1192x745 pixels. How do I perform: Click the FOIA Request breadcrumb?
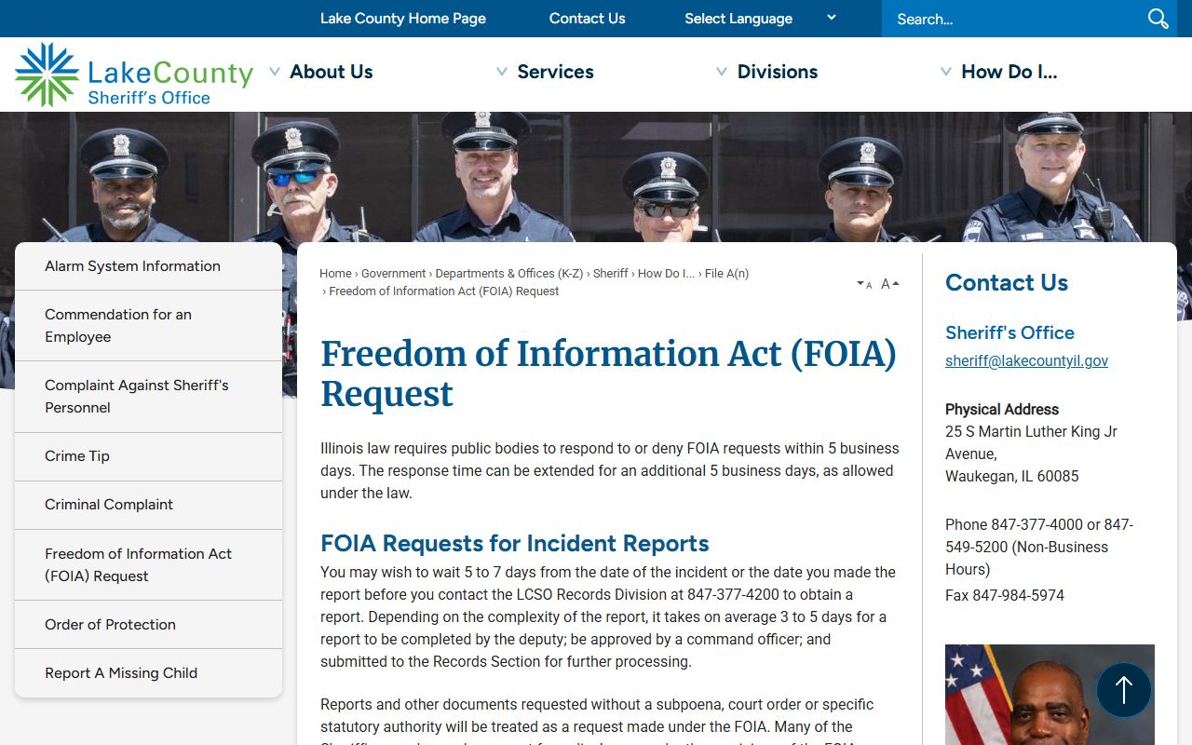[444, 291]
